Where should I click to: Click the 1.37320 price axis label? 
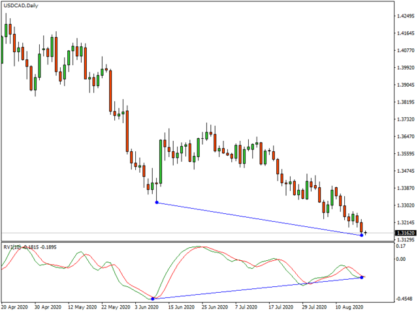point(406,119)
